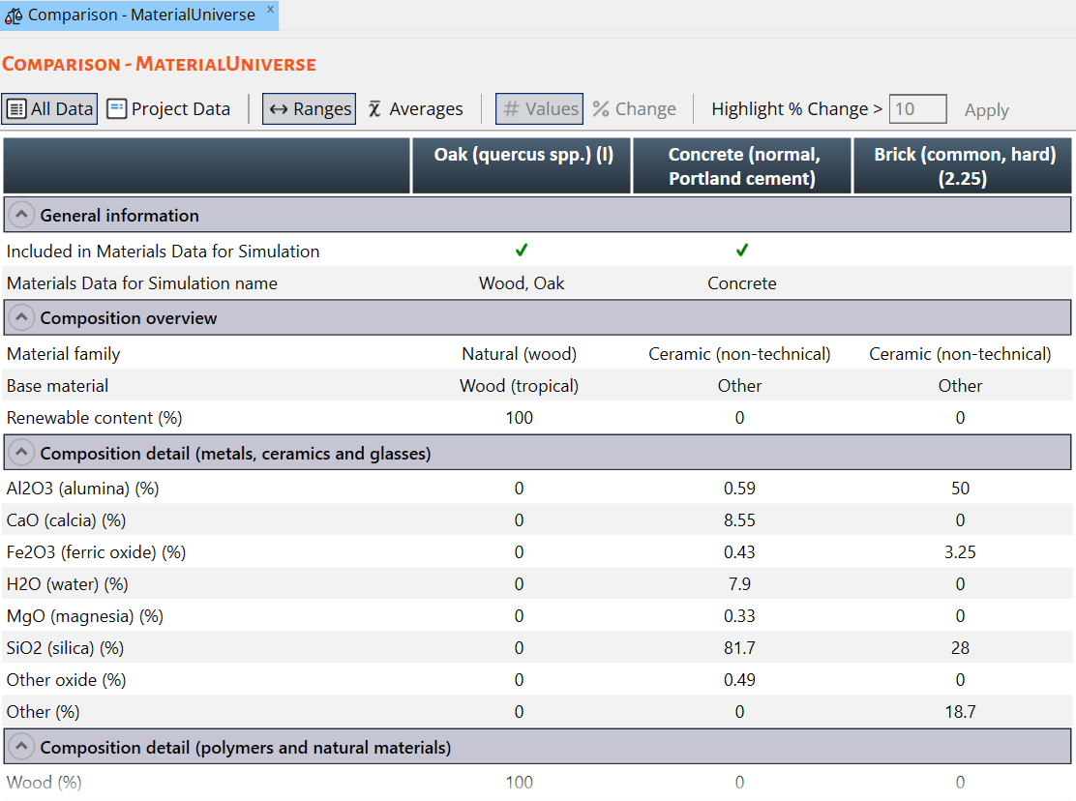Click the green checkmark under Oak
Image resolution: width=1076 pixels, height=801 pixels.
tap(522, 251)
